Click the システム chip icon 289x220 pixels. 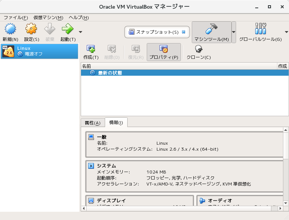[91, 166]
